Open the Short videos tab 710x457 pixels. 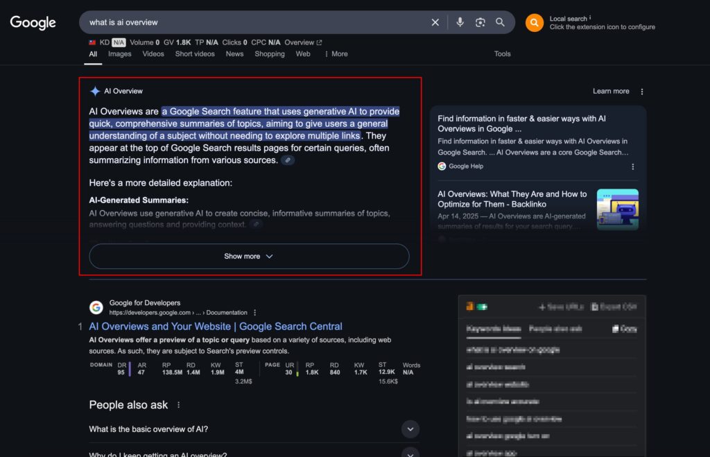195,54
